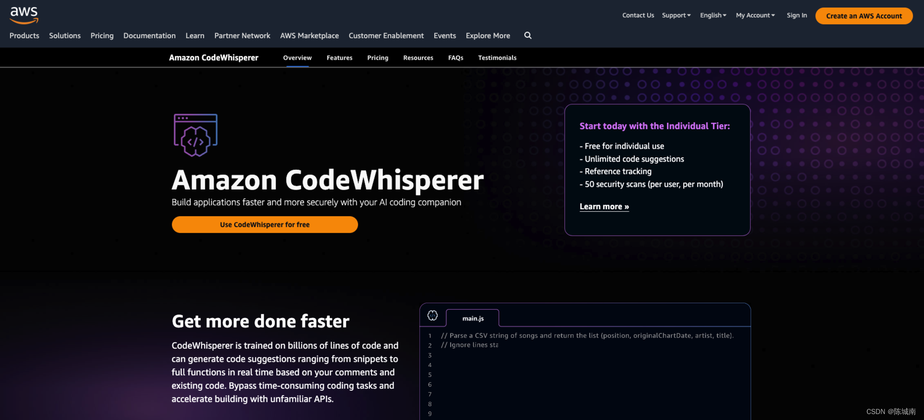Select the main.js editor tab
This screenshot has height=420, width=924.
[x=473, y=318]
